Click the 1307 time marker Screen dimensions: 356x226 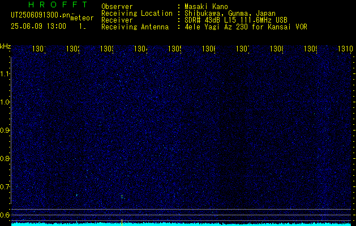pos(243,49)
